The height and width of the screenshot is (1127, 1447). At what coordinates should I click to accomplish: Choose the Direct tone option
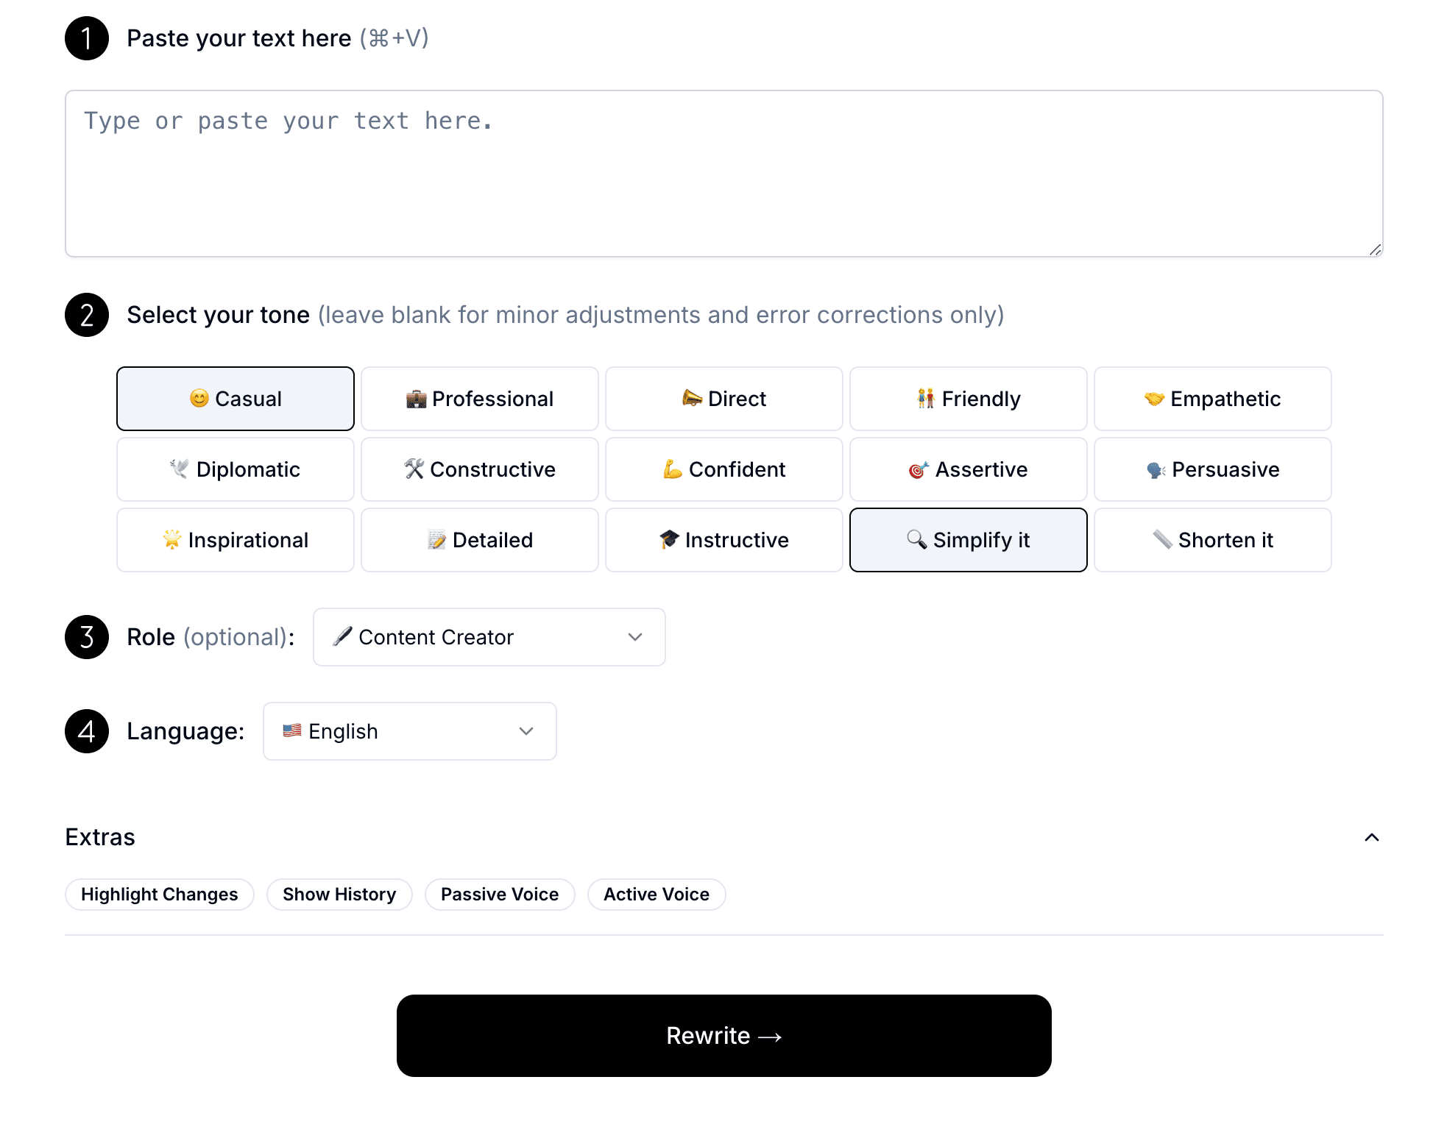pos(723,398)
